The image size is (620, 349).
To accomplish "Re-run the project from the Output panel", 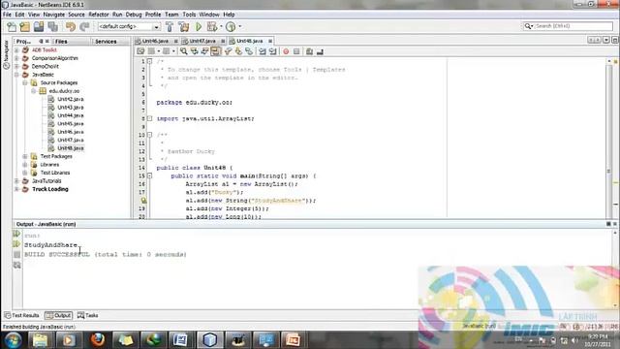I will pos(16,234).
